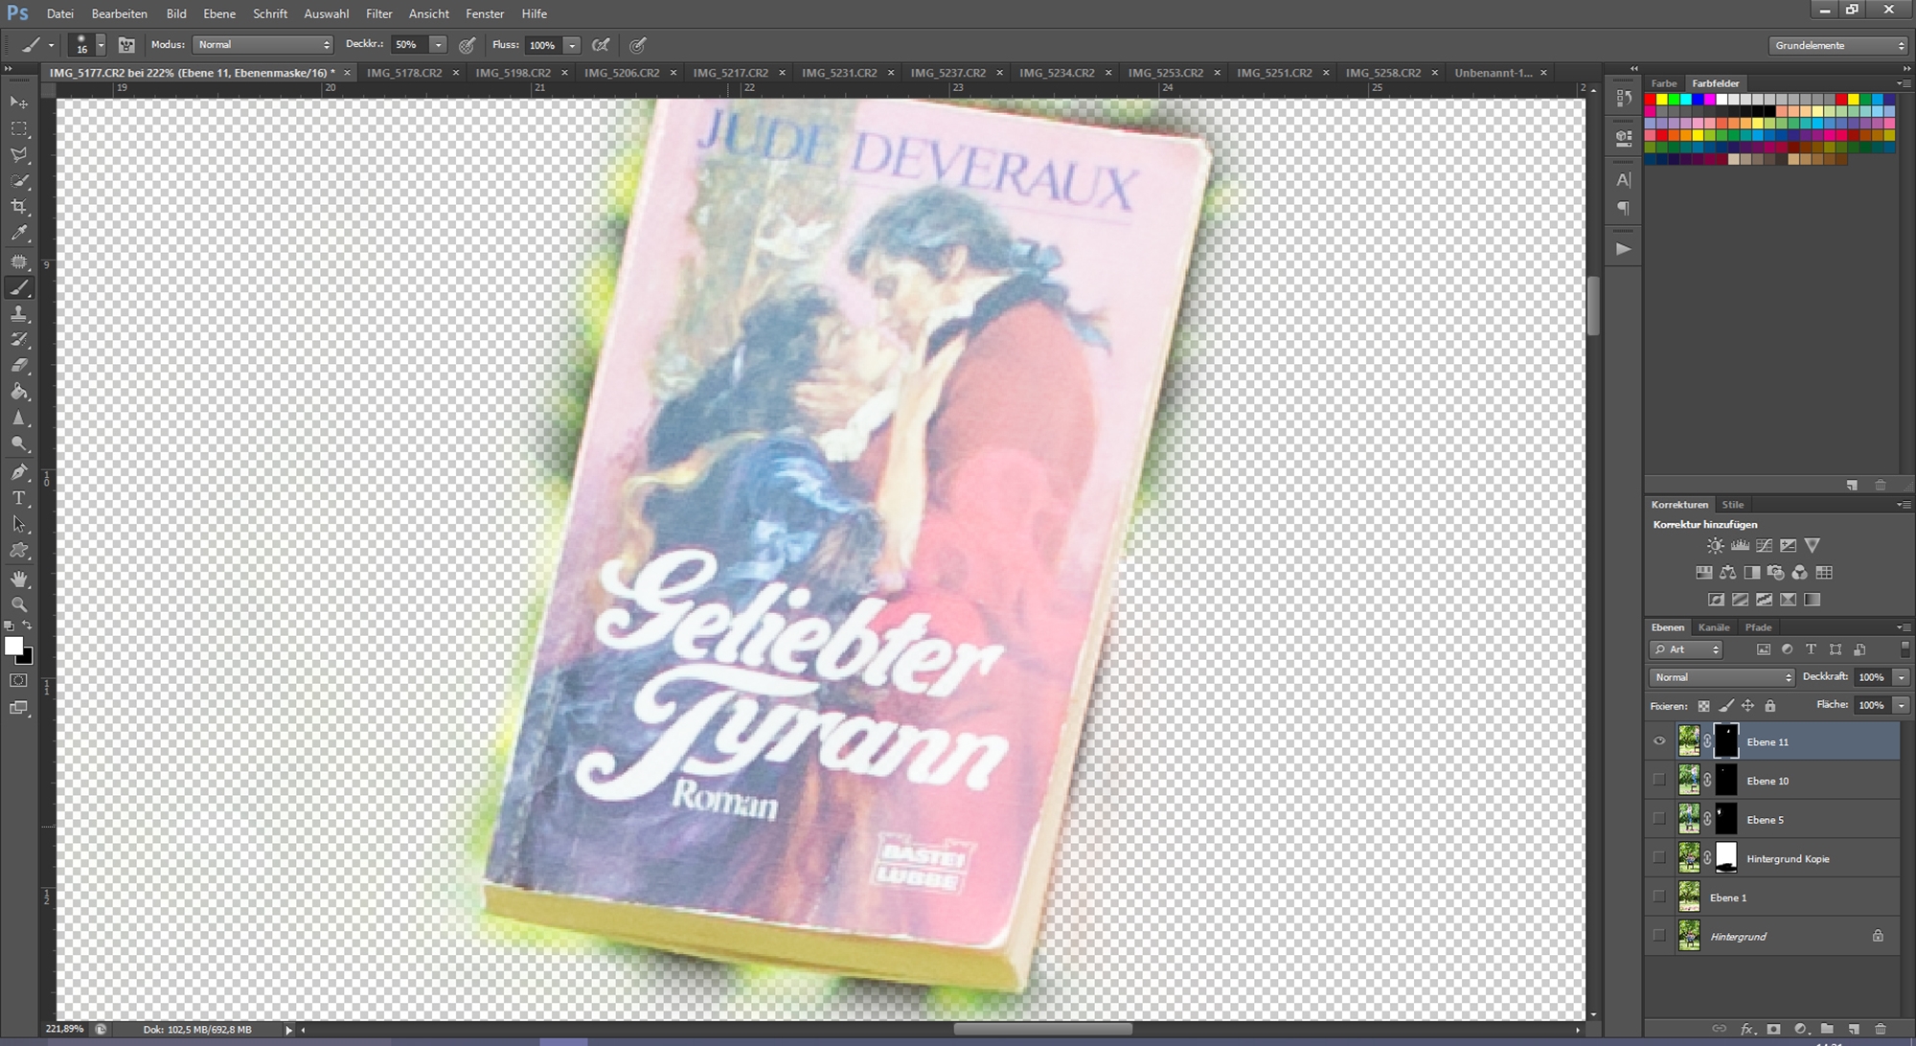
Task: Open the brush Modus dropdown
Action: pyautogui.click(x=262, y=45)
